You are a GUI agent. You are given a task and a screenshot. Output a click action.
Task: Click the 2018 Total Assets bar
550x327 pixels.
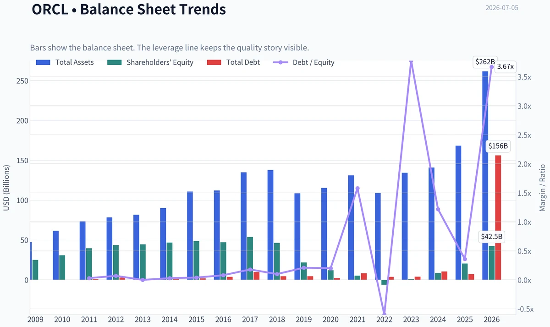pos(270,225)
